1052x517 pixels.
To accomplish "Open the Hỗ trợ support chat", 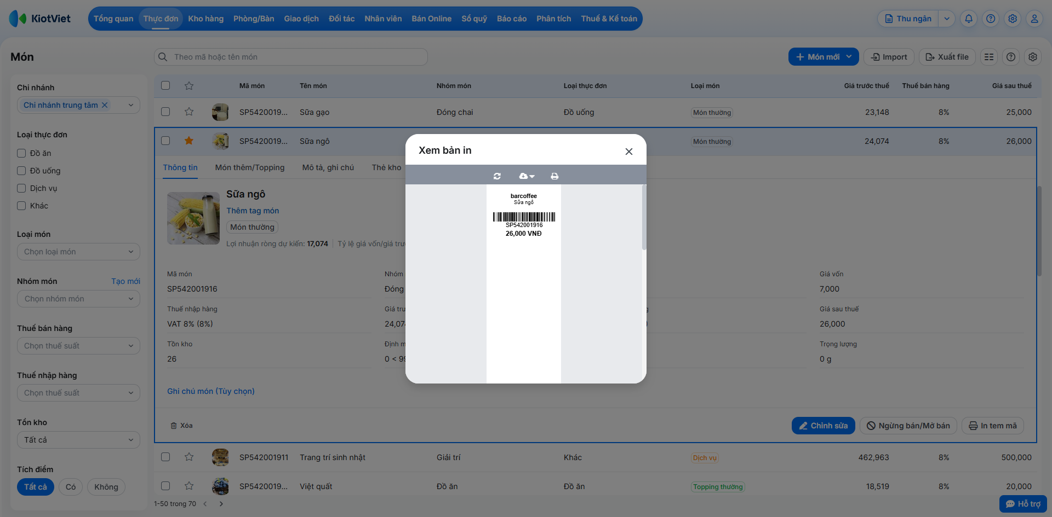I will click(1023, 504).
